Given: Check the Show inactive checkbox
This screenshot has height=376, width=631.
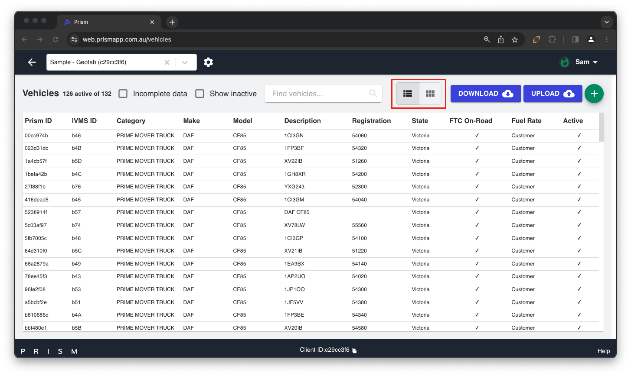Looking at the screenshot, I should click(x=200, y=94).
